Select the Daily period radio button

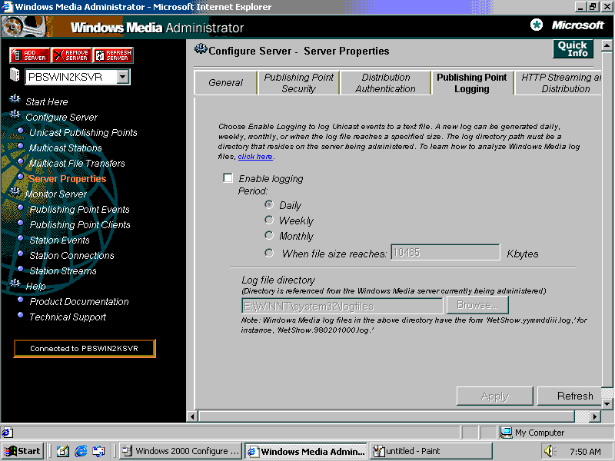tap(269, 204)
